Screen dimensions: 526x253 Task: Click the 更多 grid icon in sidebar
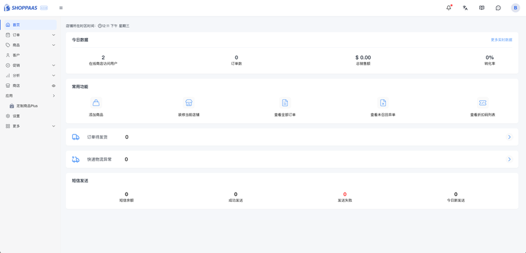(8, 126)
